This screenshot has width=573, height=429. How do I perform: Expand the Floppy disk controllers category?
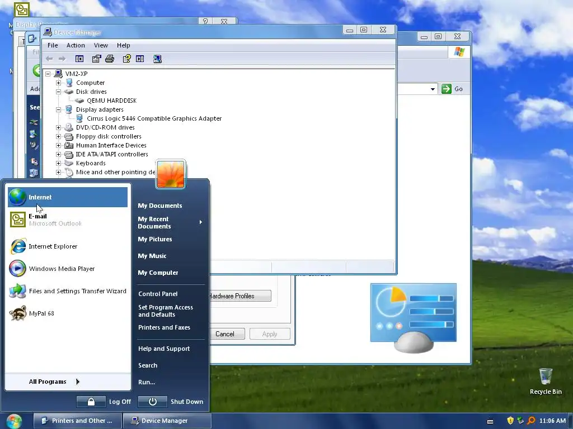[x=58, y=136]
